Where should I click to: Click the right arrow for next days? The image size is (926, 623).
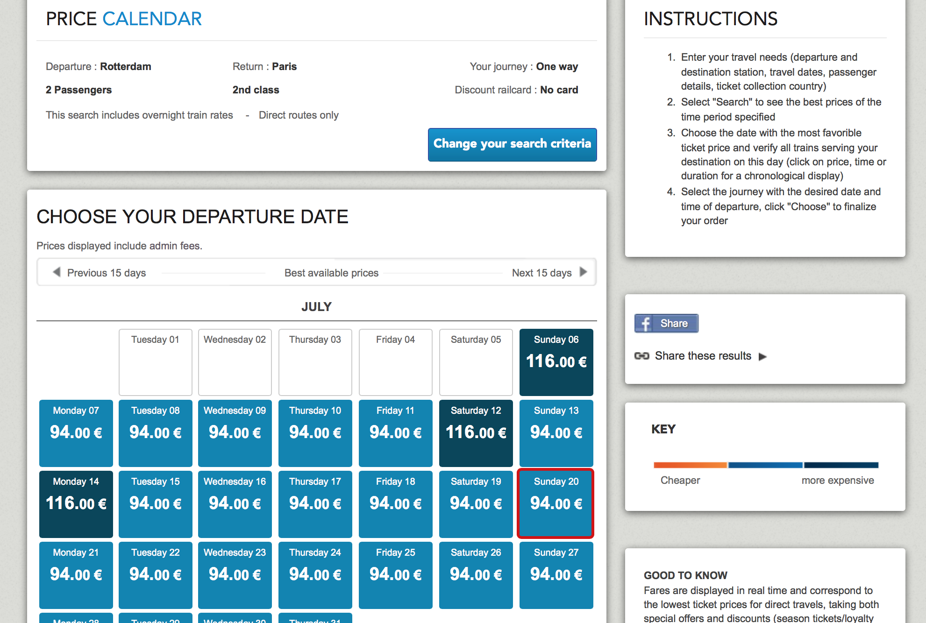[583, 272]
